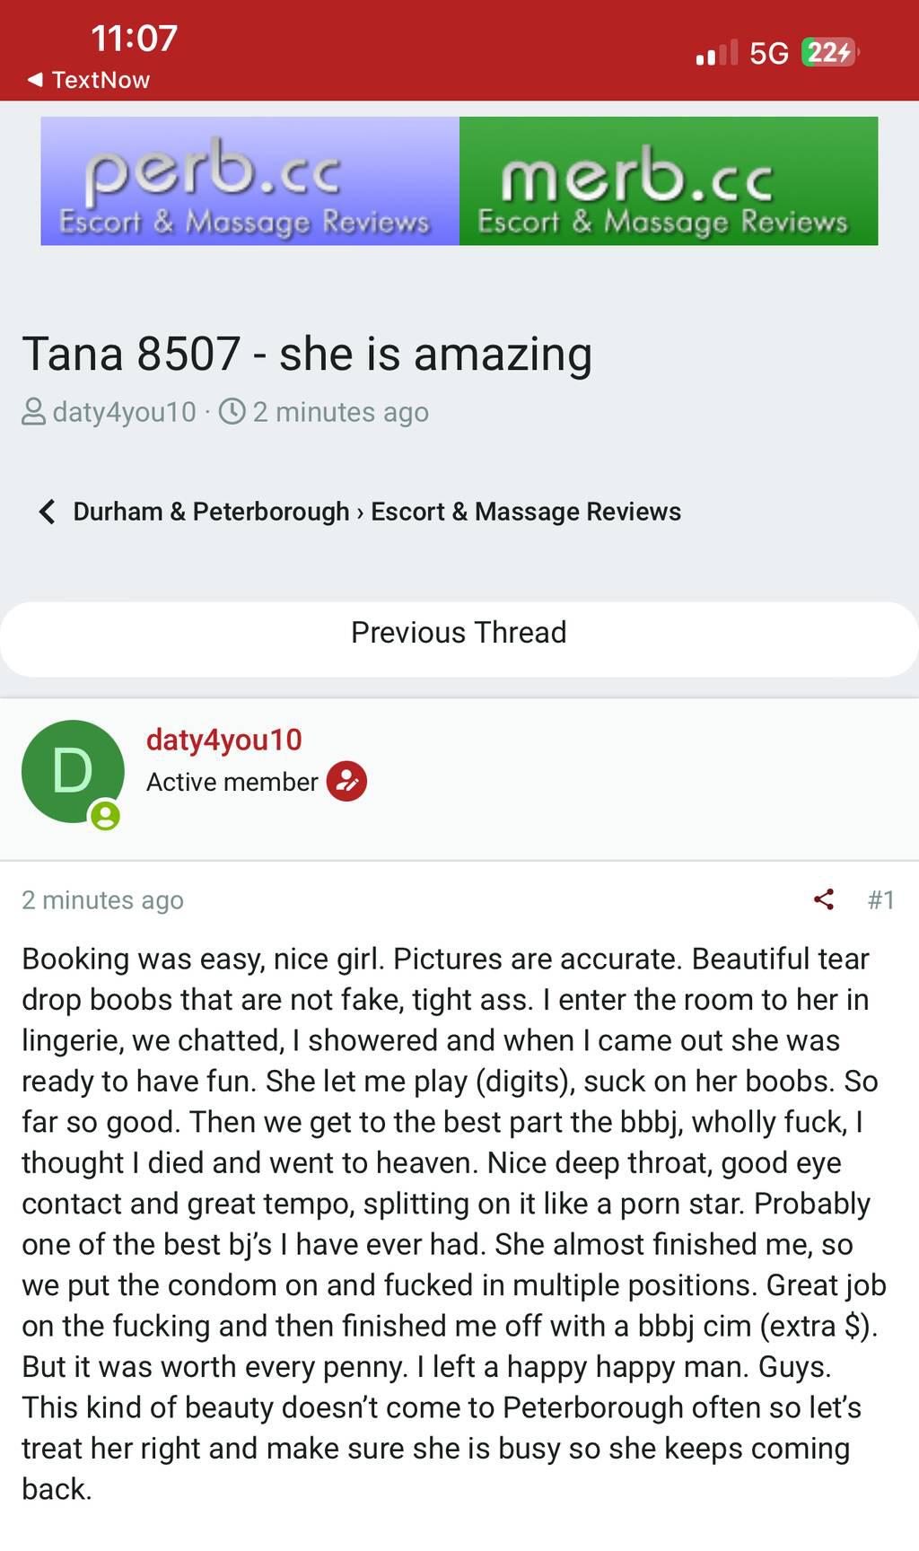Open daty4you10 link below the thread title
919x1551 pixels.
124,412
